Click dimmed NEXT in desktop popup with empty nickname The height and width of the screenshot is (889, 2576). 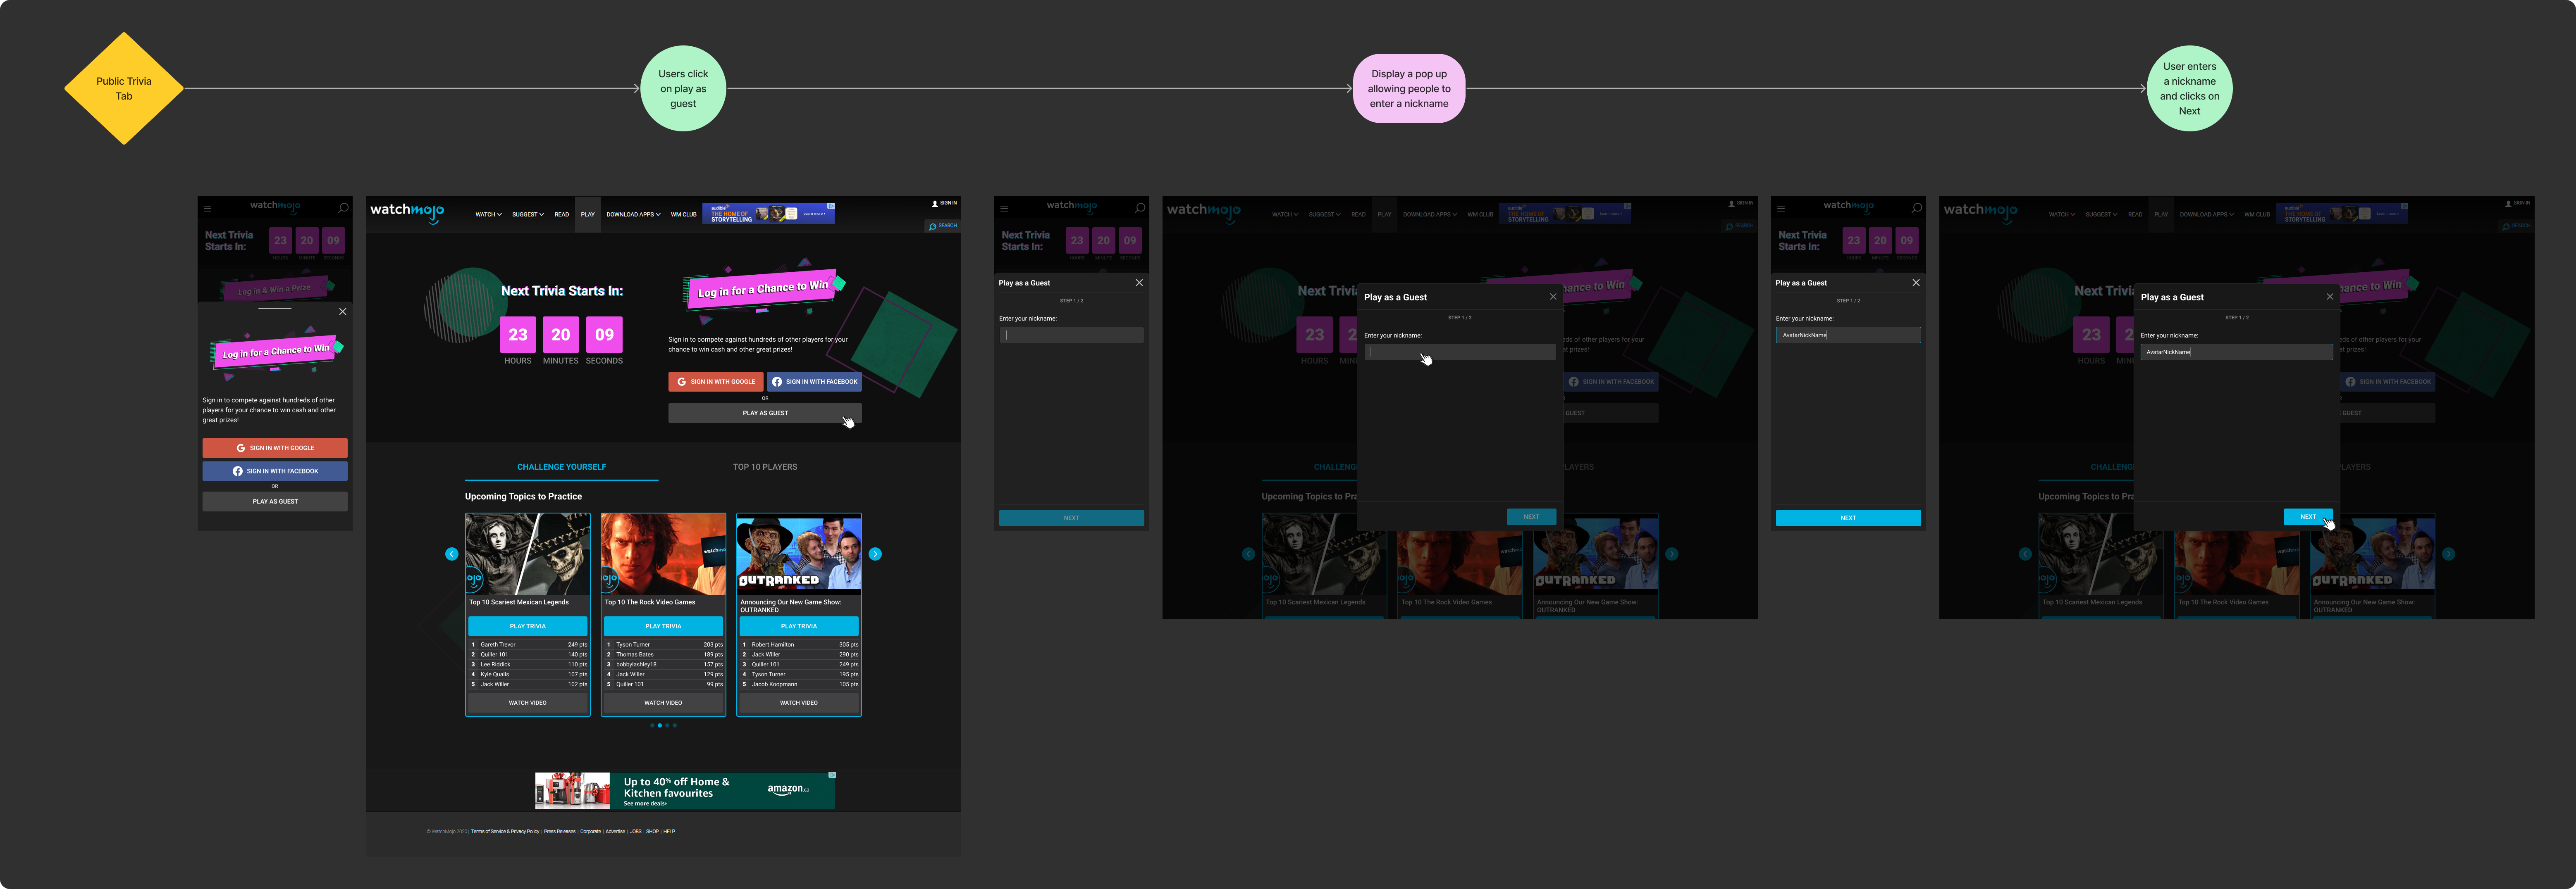point(1531,516)
